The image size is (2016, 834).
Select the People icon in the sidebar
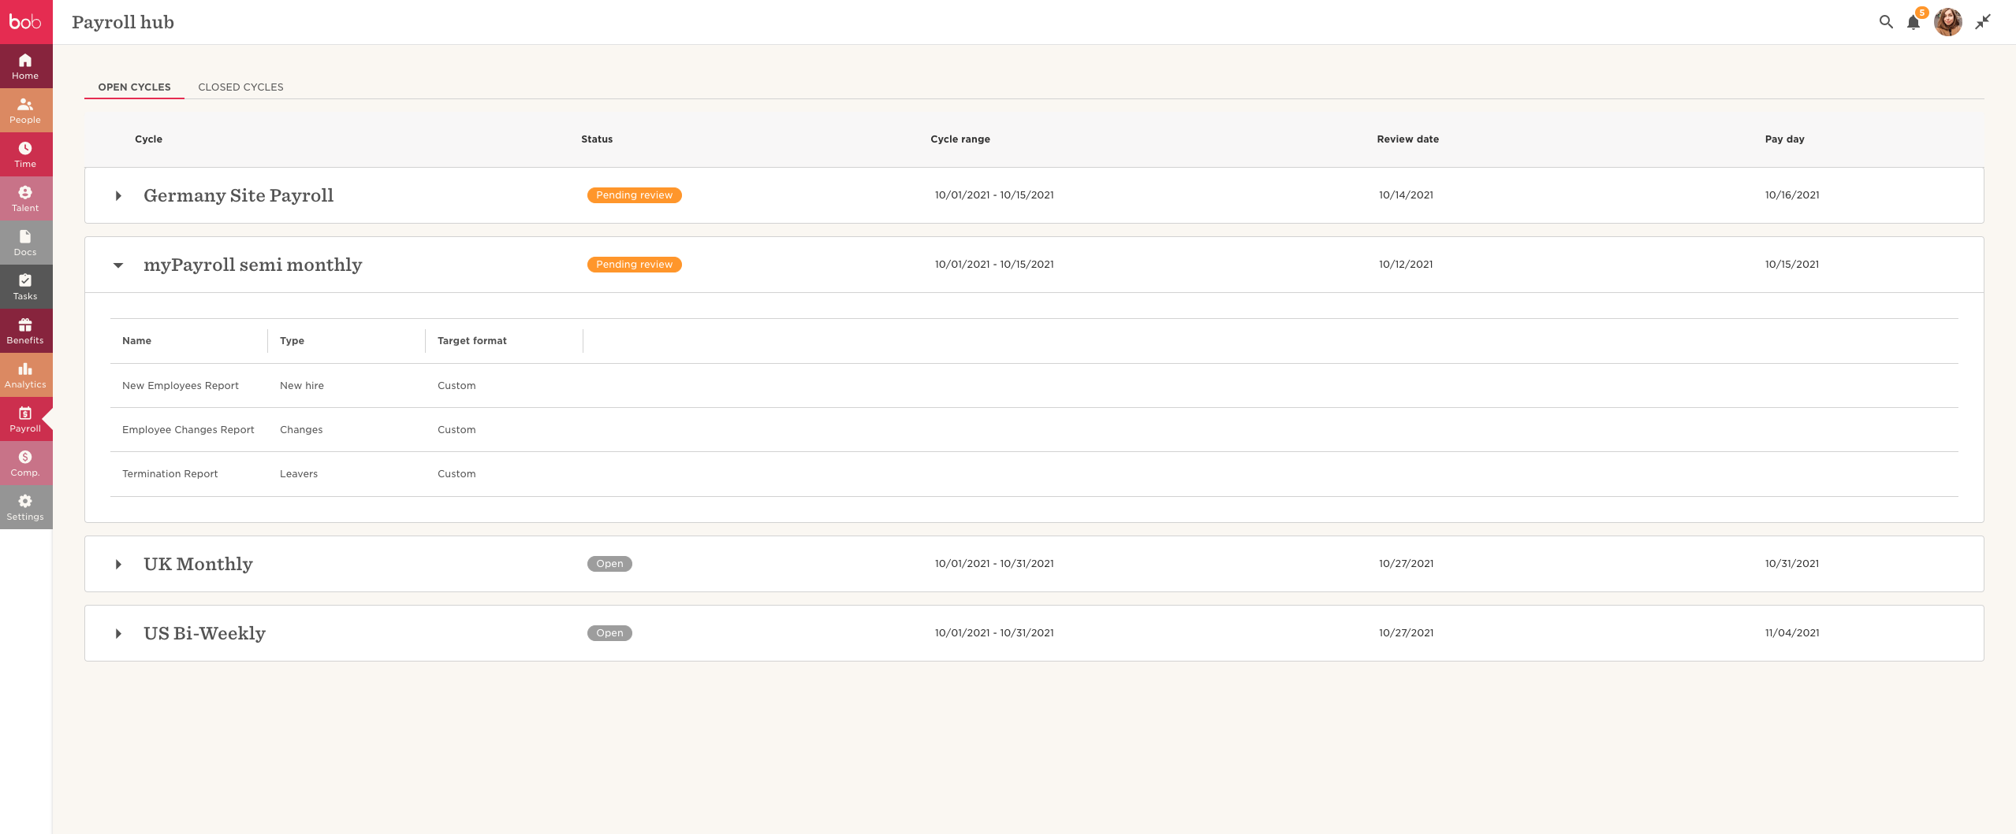pos(25,110)
